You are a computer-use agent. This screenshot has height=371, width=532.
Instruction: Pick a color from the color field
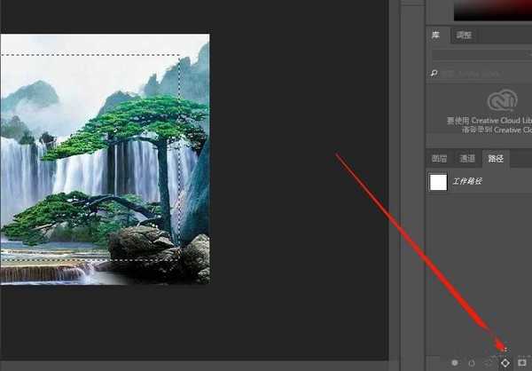pos(492,9)
